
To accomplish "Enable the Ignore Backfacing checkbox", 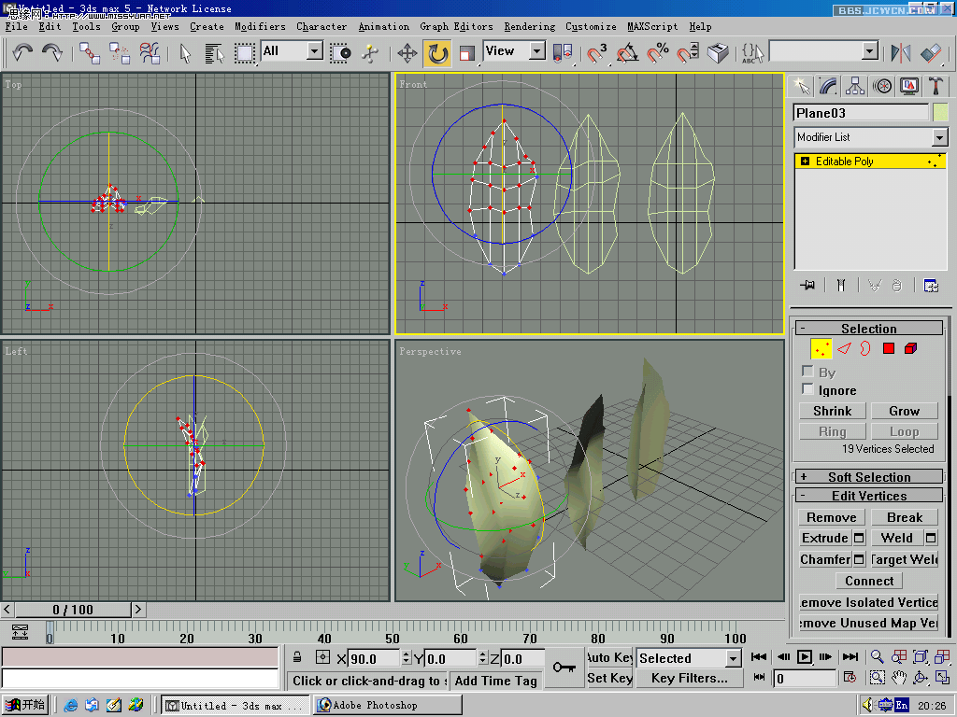I will click(807, 389).
